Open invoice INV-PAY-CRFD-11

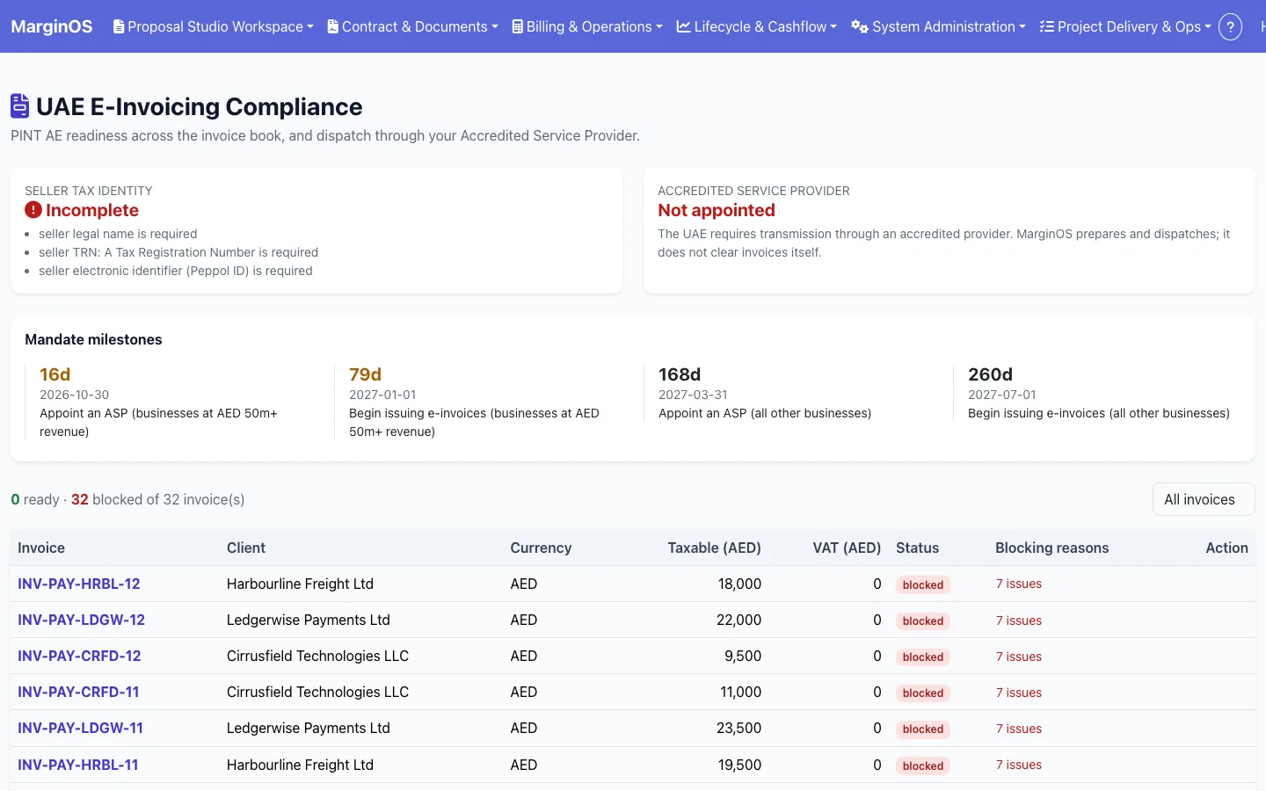coord(78,692)
